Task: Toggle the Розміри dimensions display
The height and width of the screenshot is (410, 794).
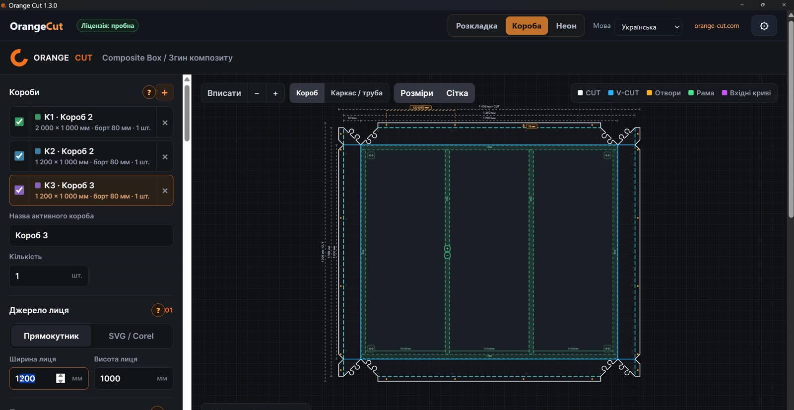Action: [417, 93]
